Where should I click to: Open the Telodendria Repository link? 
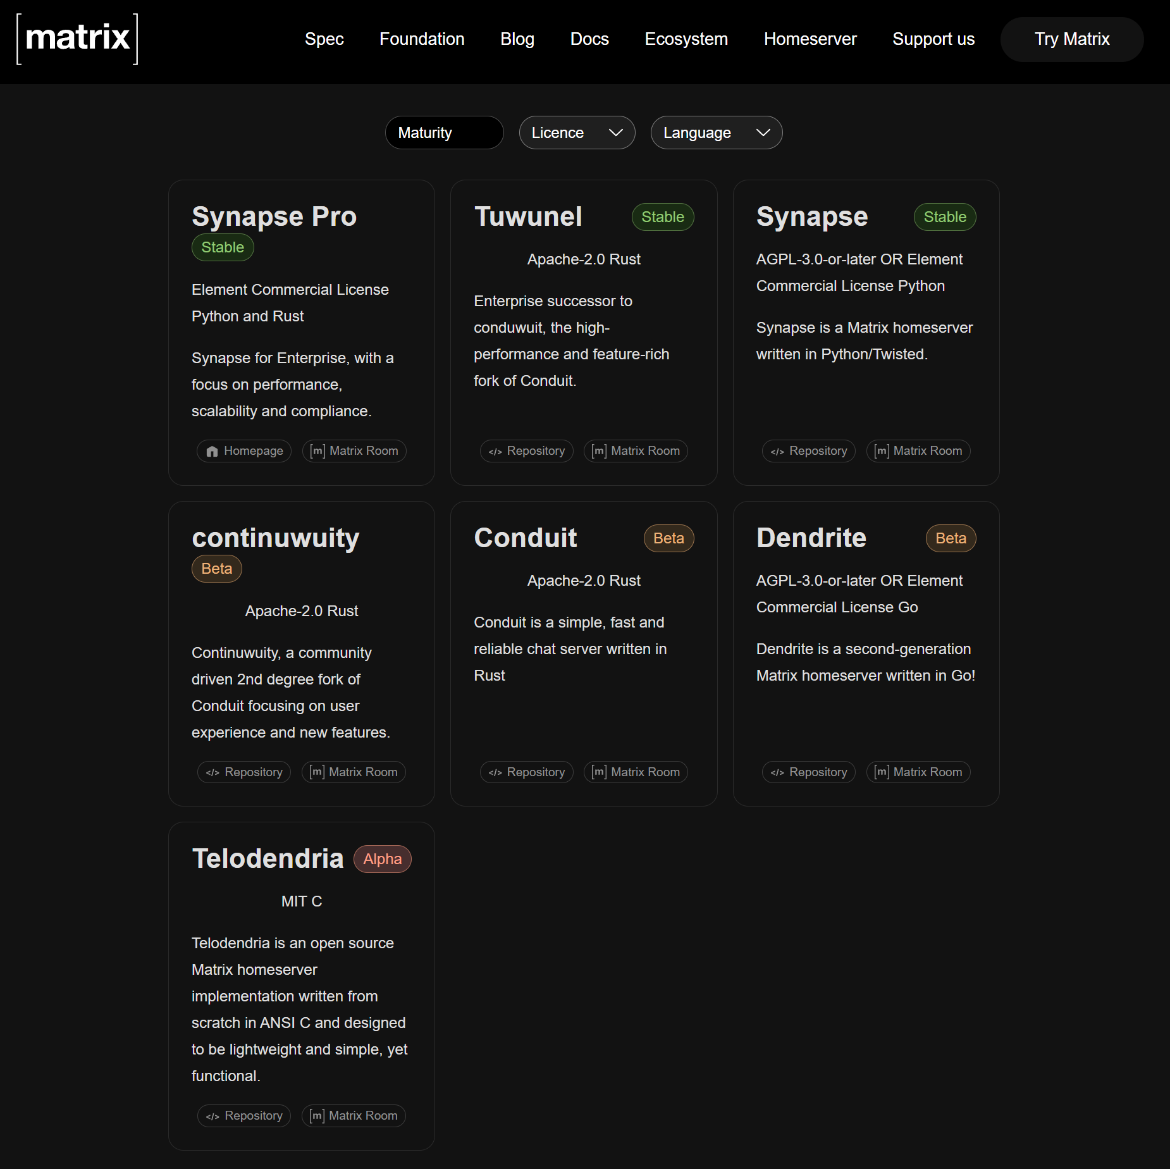[244, 1116]
